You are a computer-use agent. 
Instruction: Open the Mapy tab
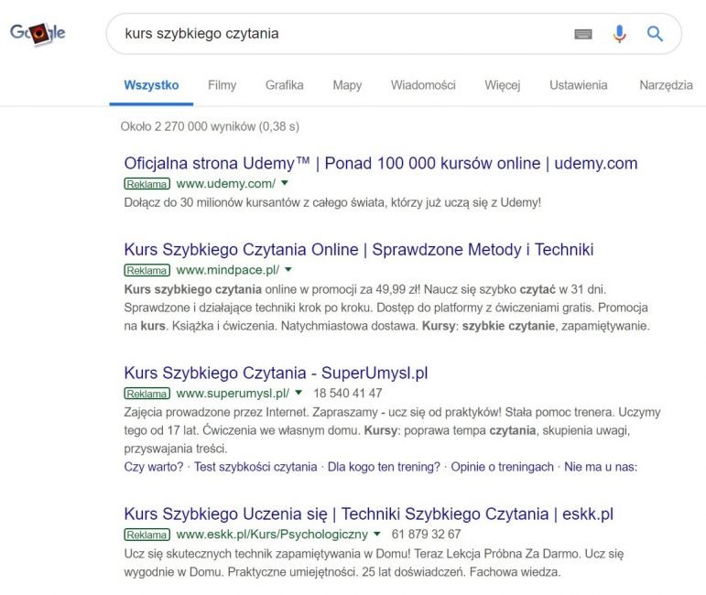[x=347, y=85]
